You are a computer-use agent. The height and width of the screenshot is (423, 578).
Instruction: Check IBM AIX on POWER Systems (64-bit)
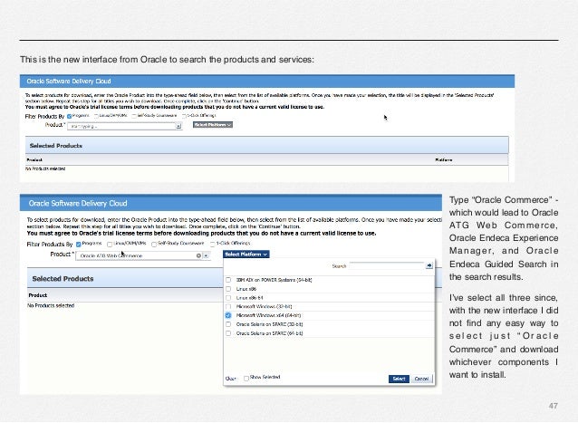click(x=228, y=280)
